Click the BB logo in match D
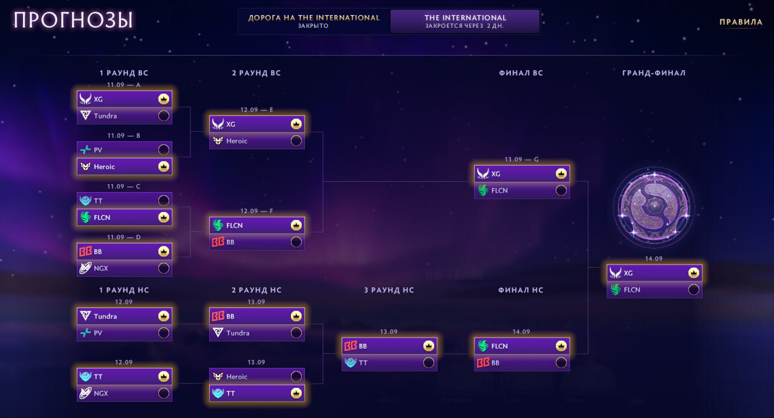The height and width of the screenshot is (418, 774). (x=85, y=251)
